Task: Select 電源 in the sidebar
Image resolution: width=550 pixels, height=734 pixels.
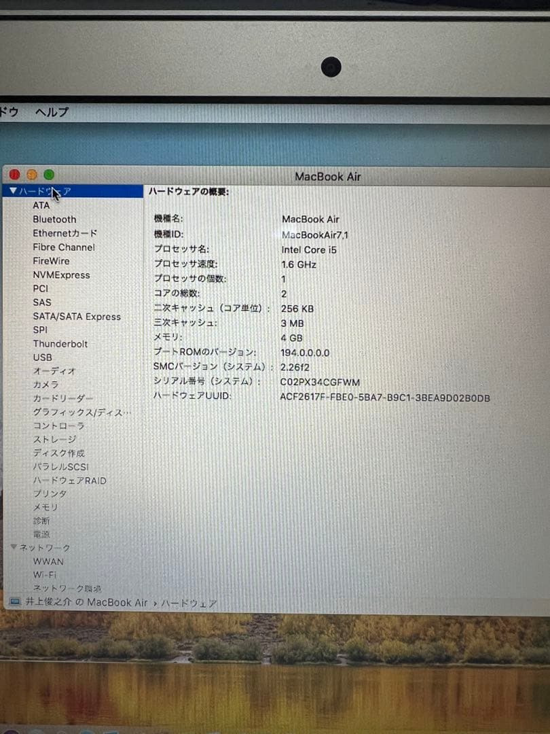Action: click(x=41, y=534)
